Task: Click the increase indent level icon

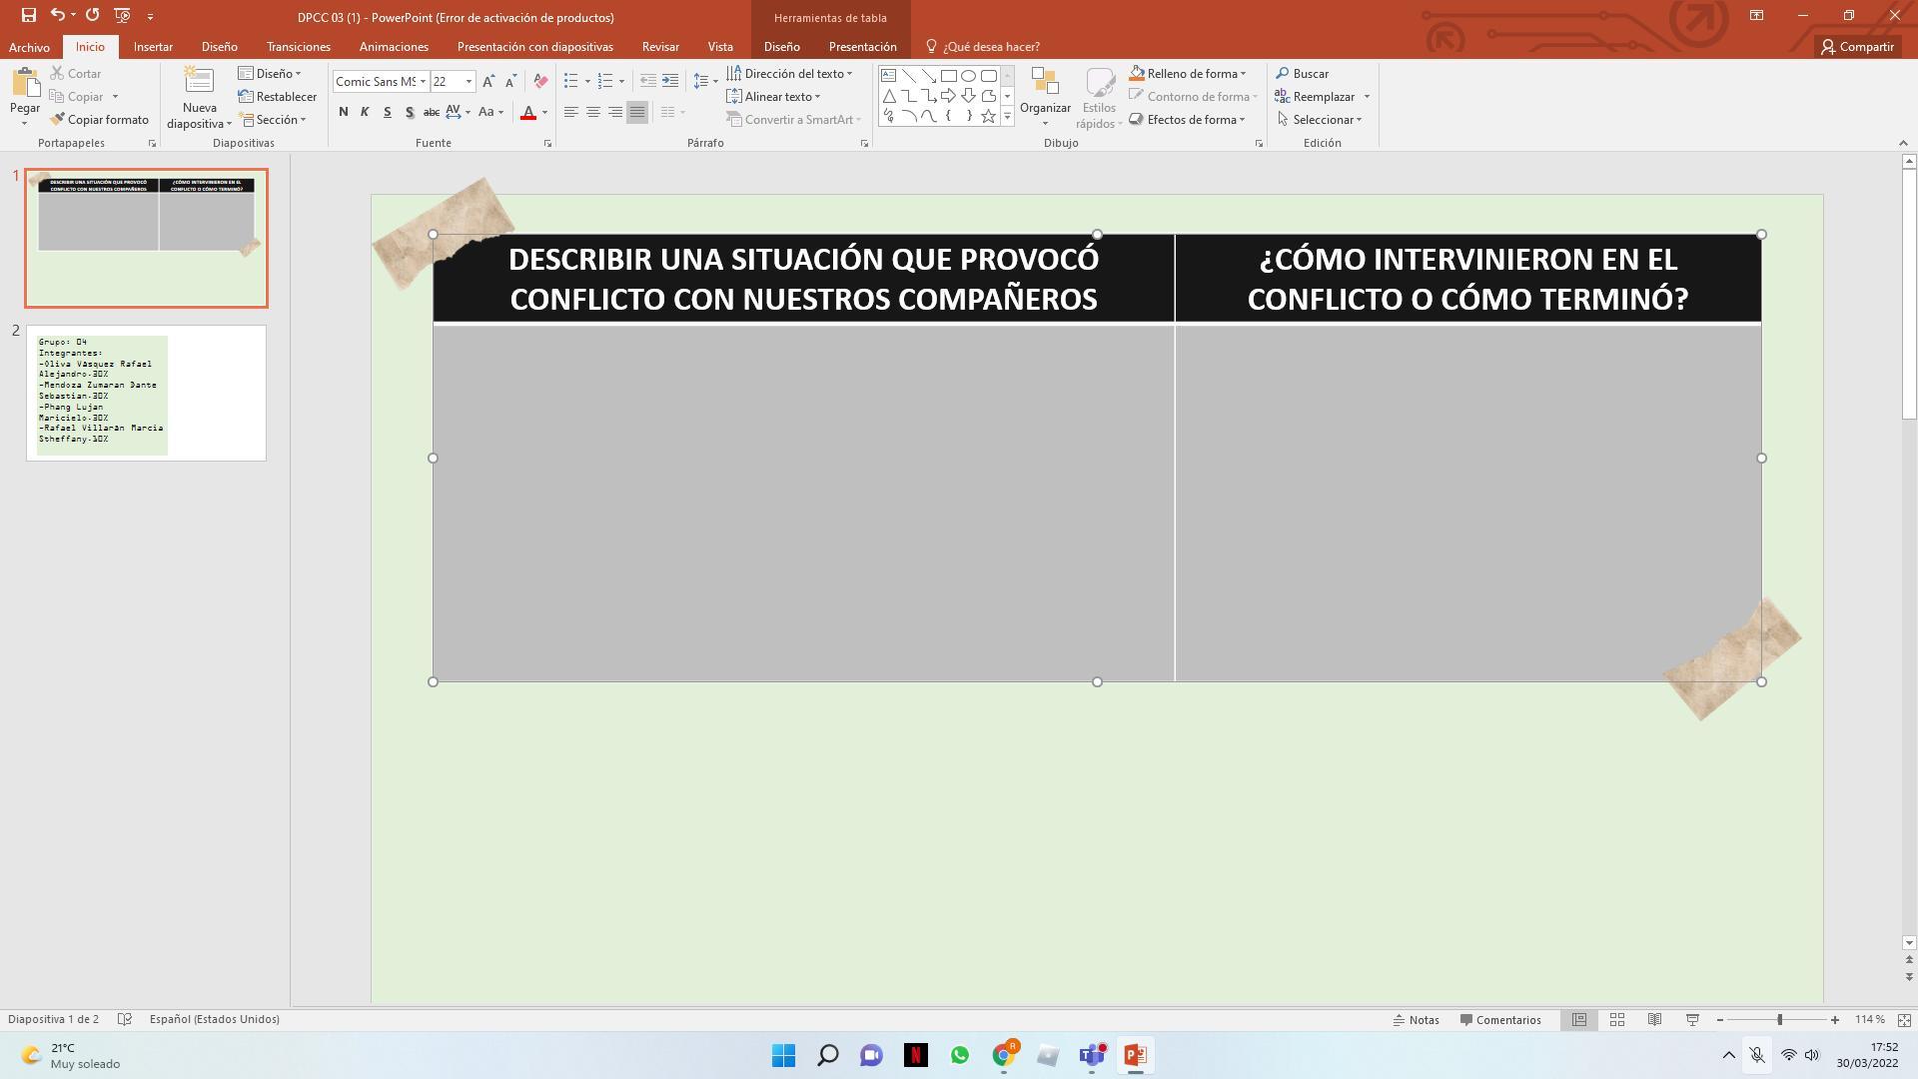Action: (670, 81)
